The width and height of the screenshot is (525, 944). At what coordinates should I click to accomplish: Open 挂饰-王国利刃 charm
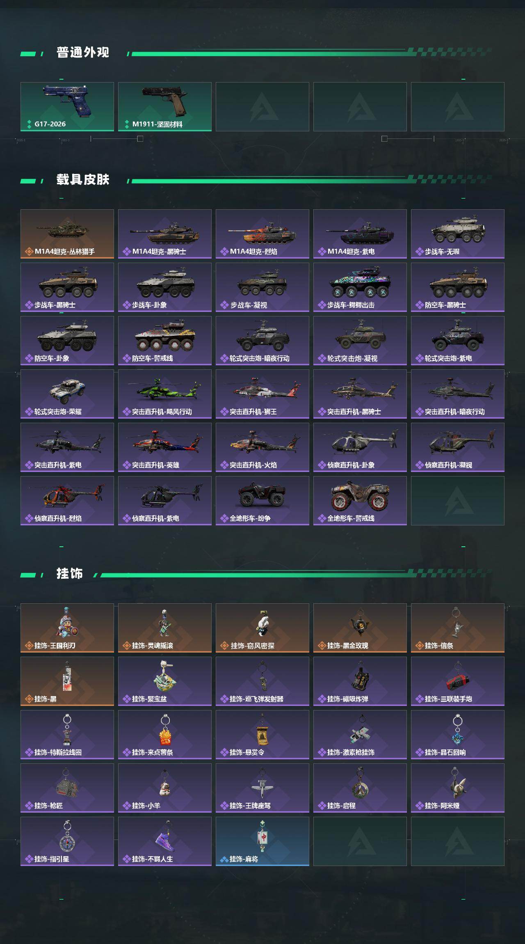coord(67,628)
